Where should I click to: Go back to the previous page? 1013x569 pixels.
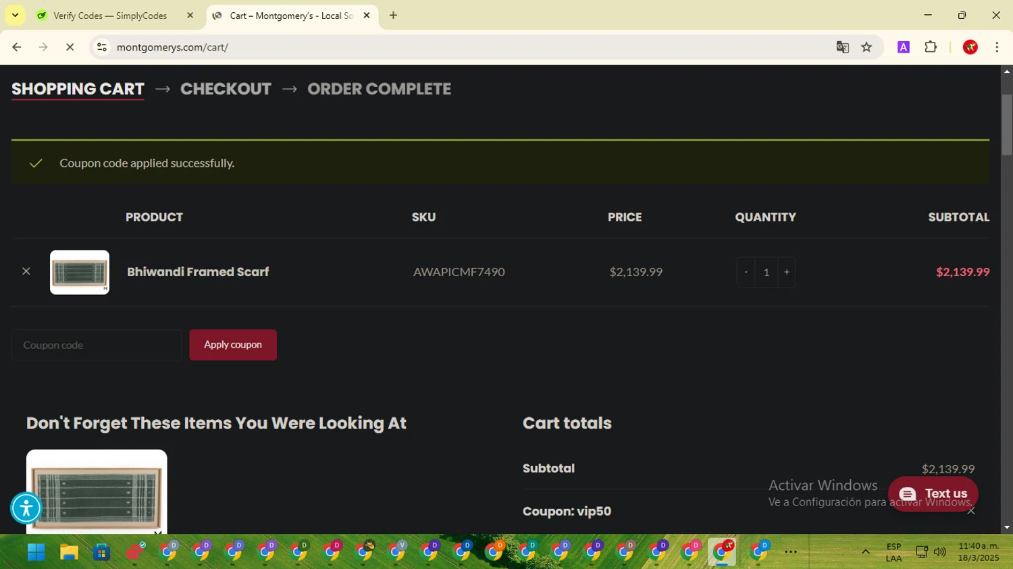[17, 47]
